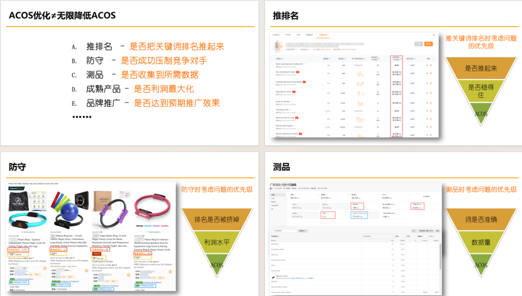Open 'in Pilates Circles' category link under first product
This screenshot has width=522, height=296.
(x=21, y=282)
